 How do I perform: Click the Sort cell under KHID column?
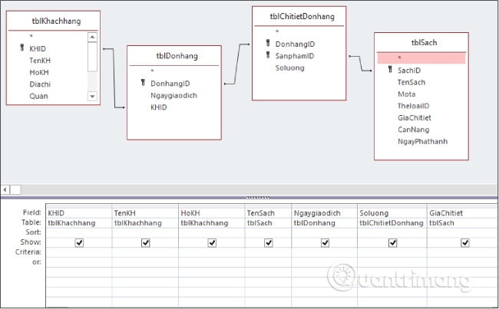point(79,232)
